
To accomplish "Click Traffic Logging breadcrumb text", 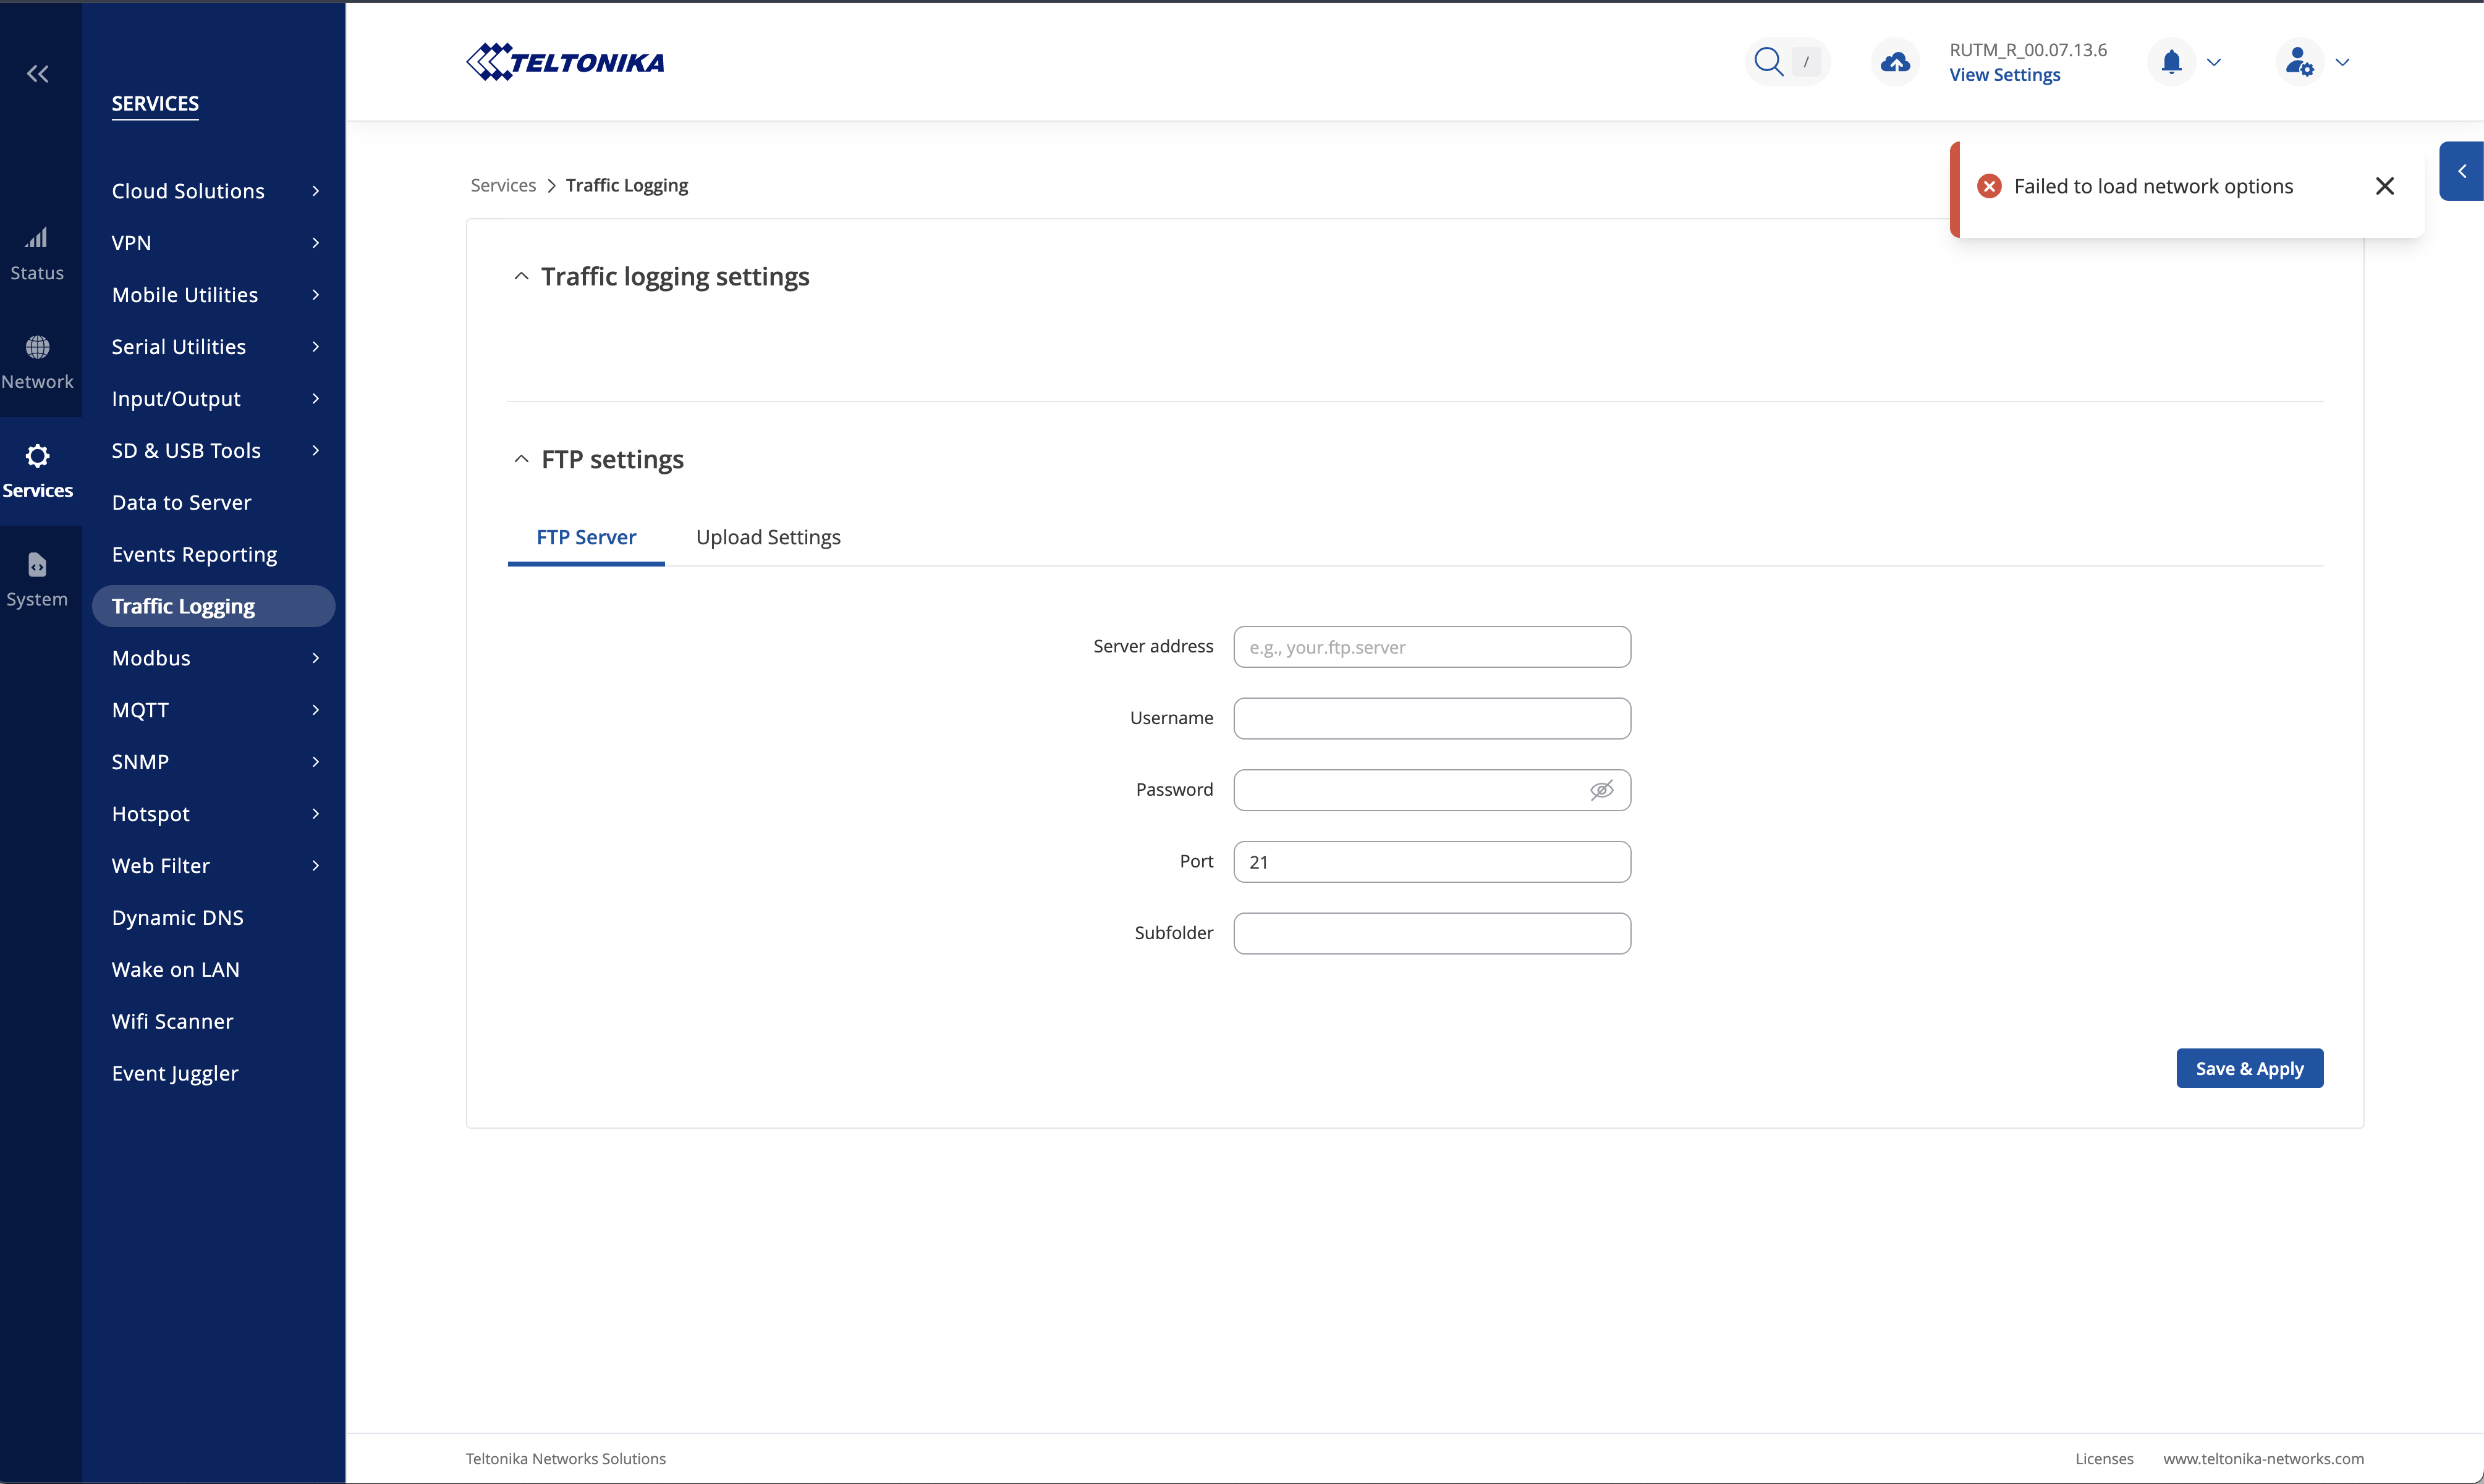I will coord(627,186).
